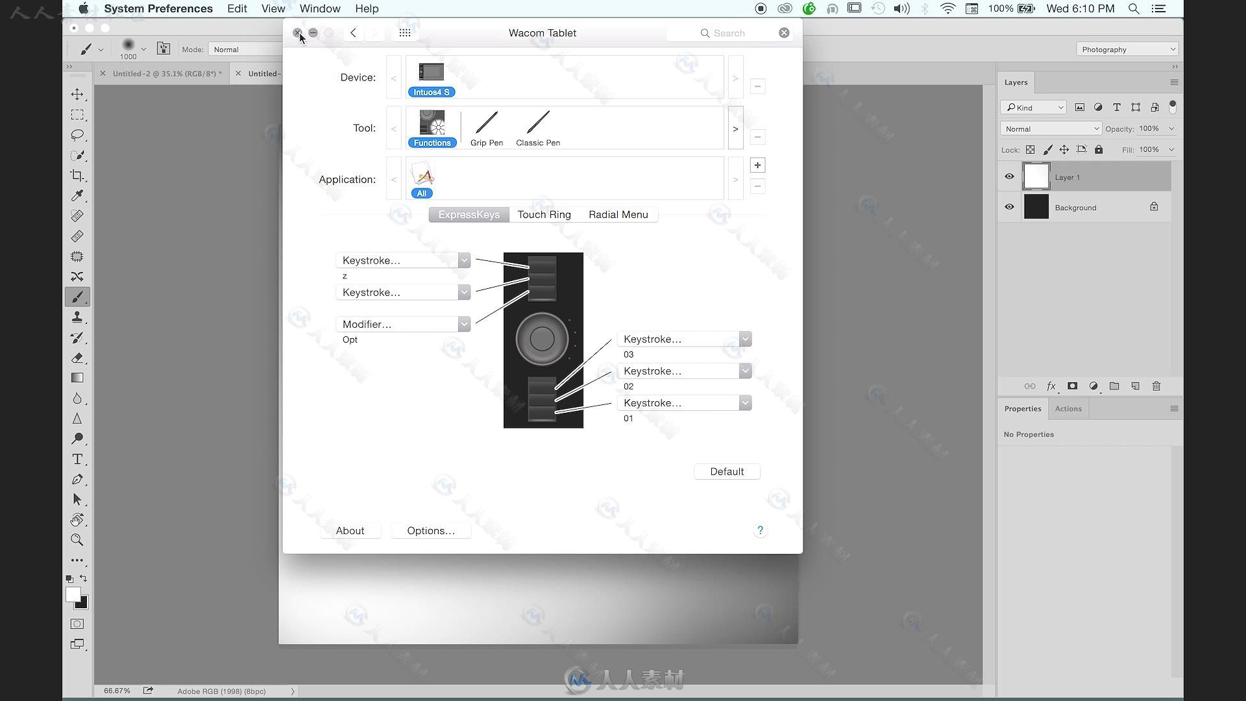The width and height of the screenshot is (1246, 701).
Task: Select the Eraser tool
Action: point(77,357)
